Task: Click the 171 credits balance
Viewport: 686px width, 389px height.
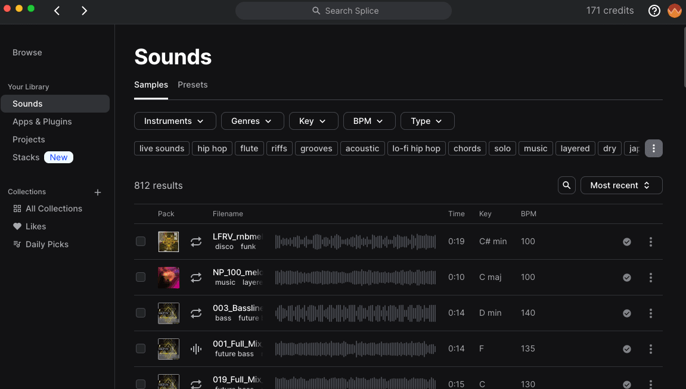Action: [x=610, y=11]
